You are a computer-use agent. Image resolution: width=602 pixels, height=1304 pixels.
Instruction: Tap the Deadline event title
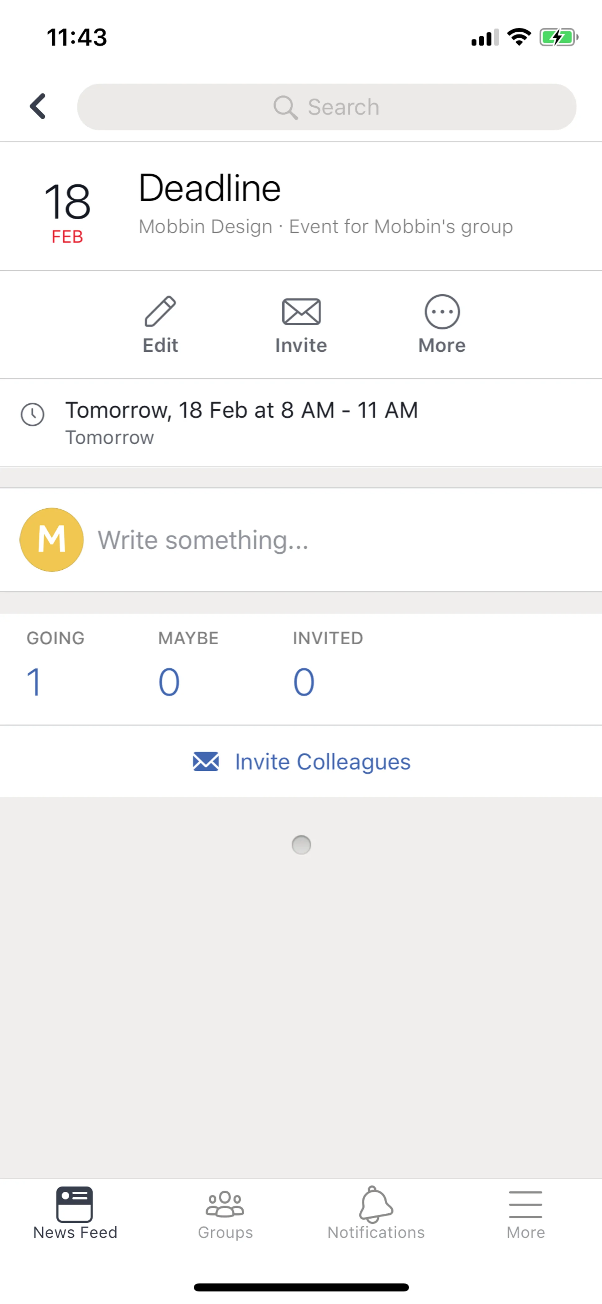coord(209,188)
